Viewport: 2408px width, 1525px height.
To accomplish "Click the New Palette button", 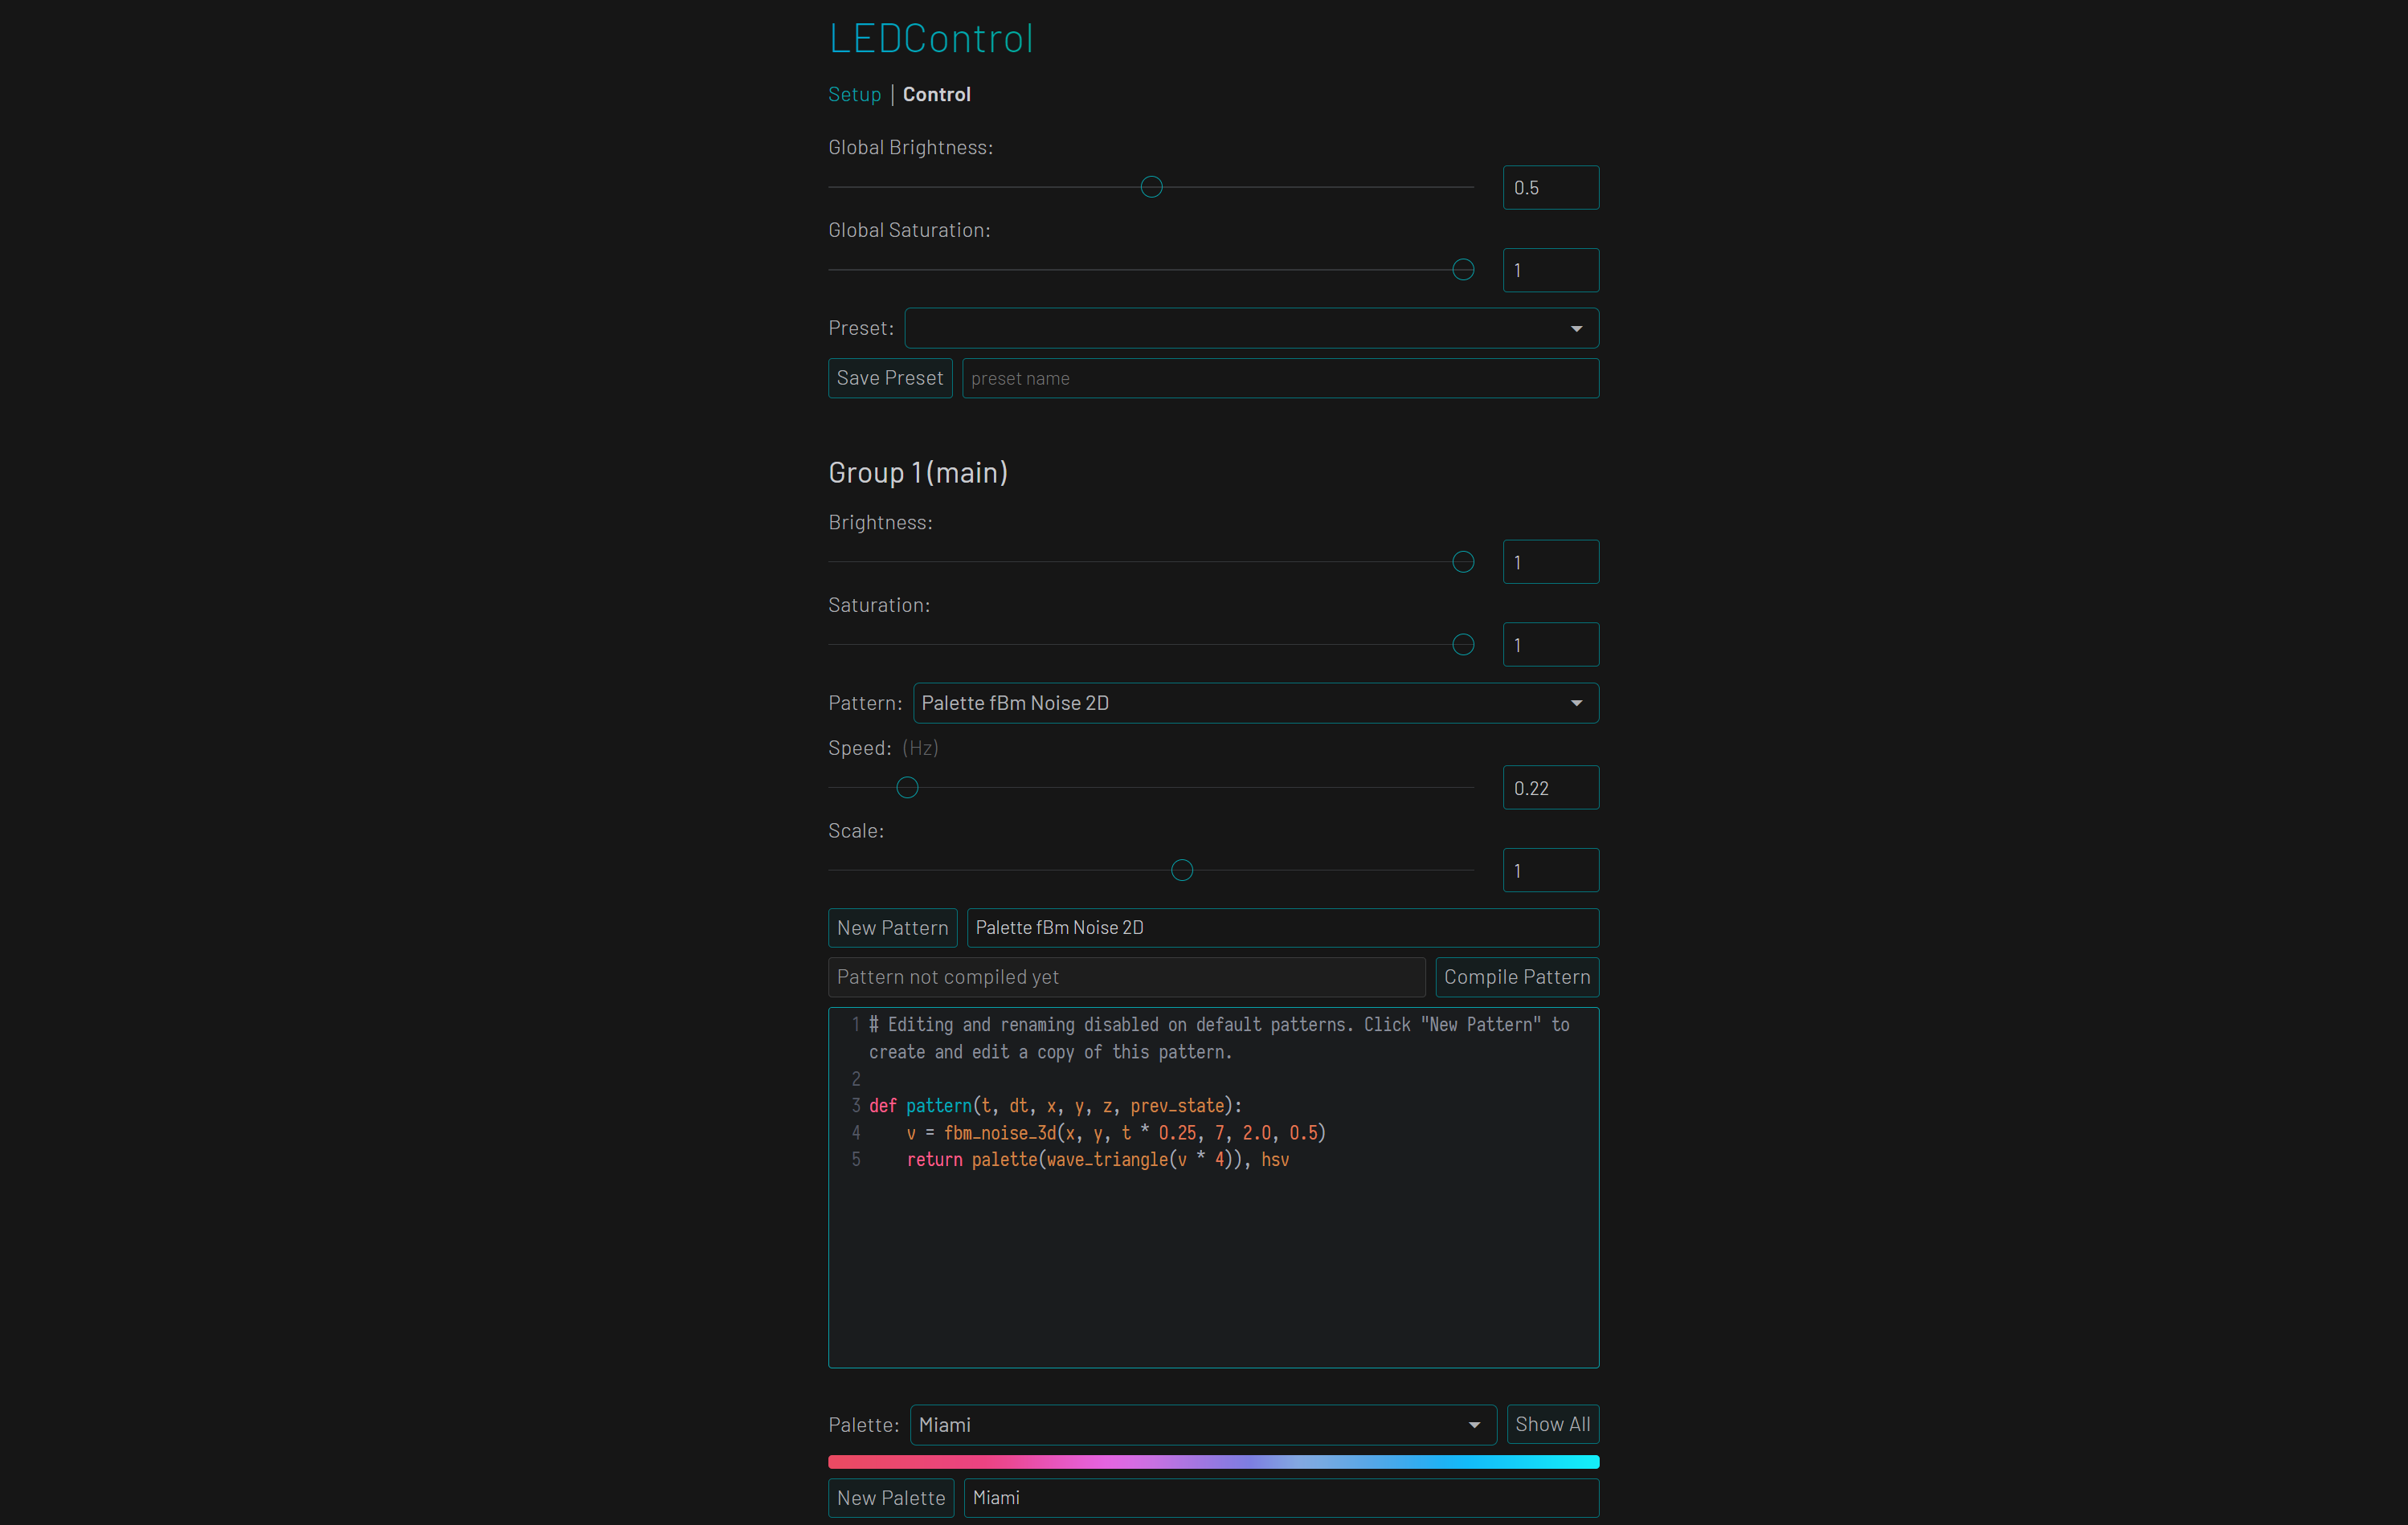I will 890,1497.
